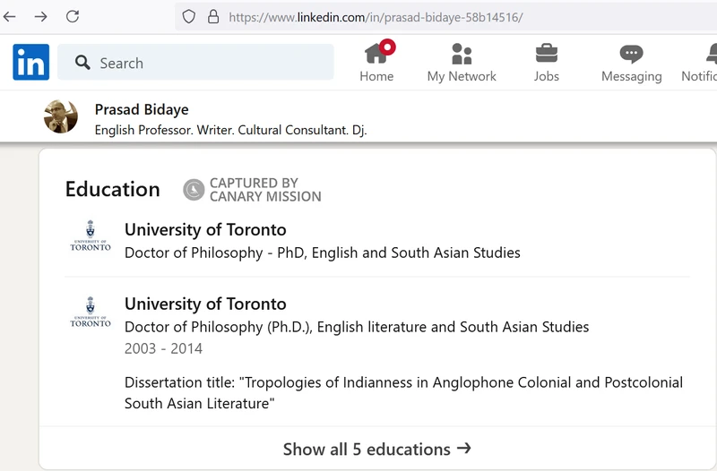Open the Home tab with notification badge
717x471 pixels.
tap(376, 62)
